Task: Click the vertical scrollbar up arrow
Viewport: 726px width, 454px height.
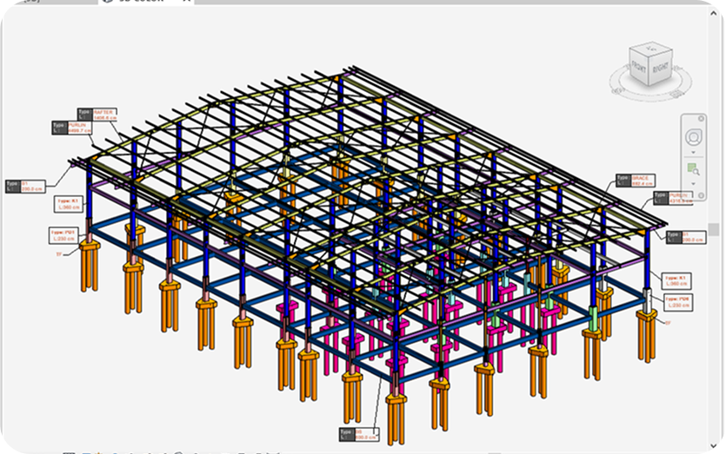Action: 713,13
